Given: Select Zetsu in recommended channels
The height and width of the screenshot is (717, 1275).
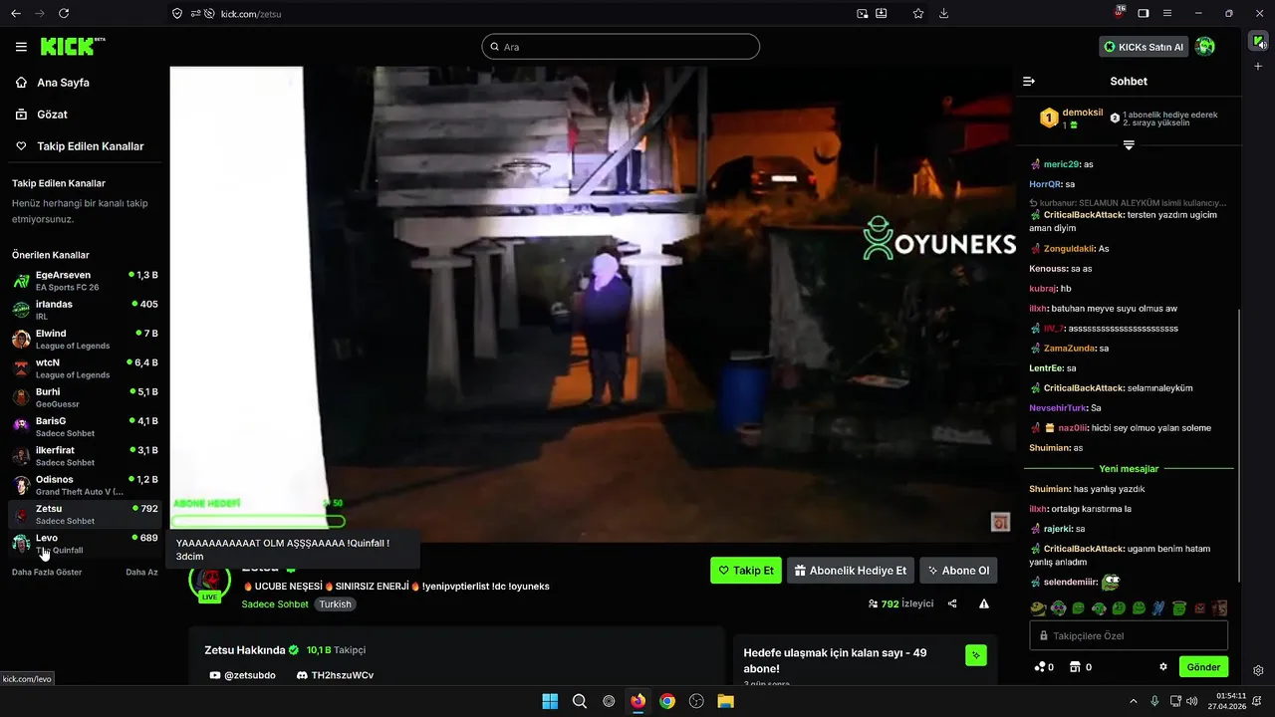Looking at the screenshot, I should (x=85, y=514).
